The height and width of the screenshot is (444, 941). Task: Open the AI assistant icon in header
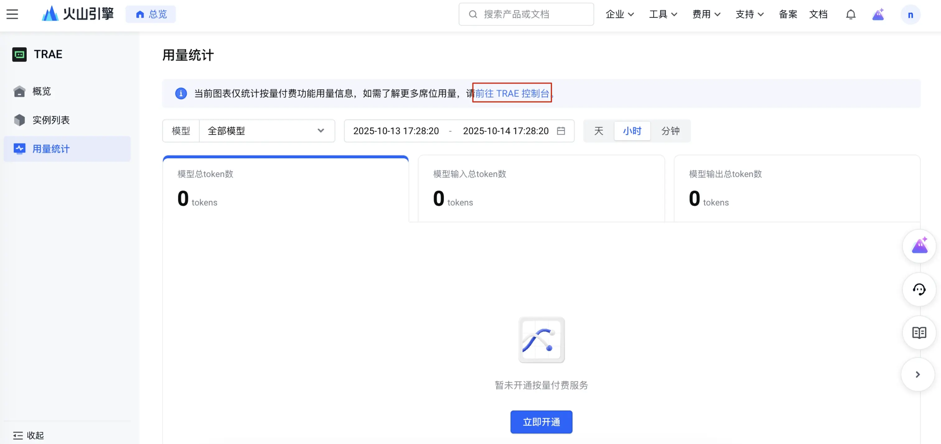coord(878,14)
